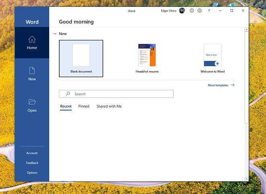Open Word Options
The width and height of the screenshot is (266, 194).
coord(32,173)
